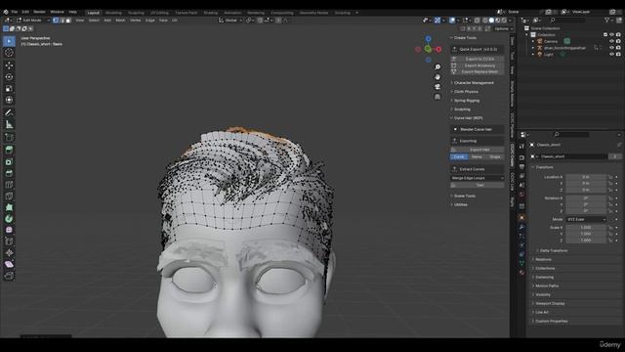Open the Edit Mode dropdown
The height and width of the screenshot is (352, 625).
[x=33, y=20]
